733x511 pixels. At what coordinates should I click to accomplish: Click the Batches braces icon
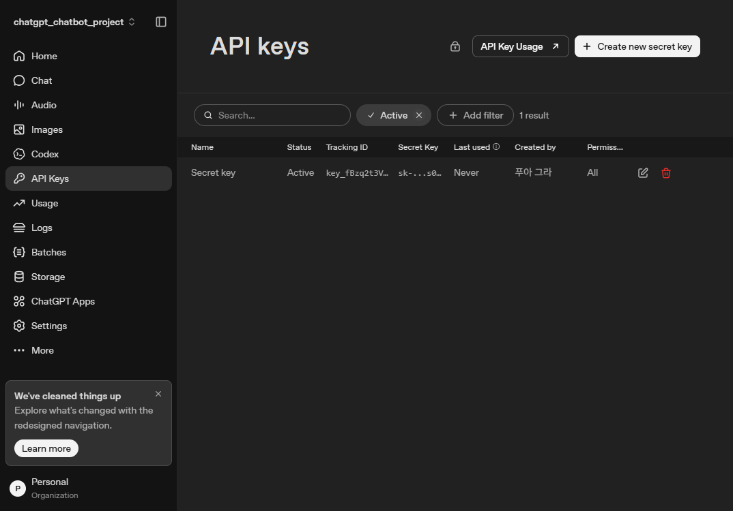coord(19,252)
